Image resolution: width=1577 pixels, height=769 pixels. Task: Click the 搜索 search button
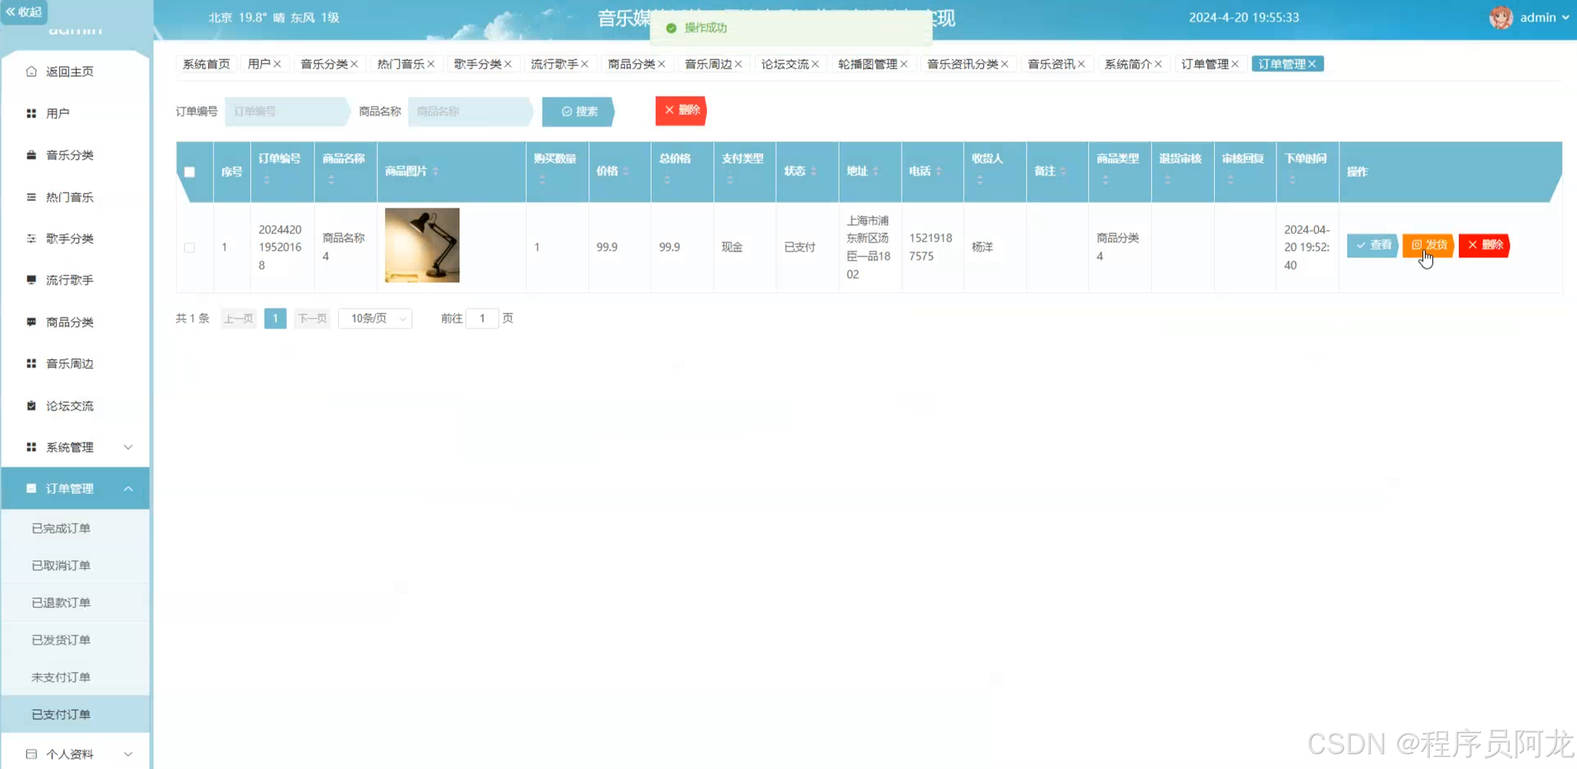[579, 112]
